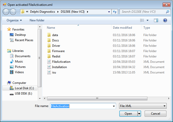The image size is (173, 122).
Task: Click the navigation pane vertical scrollbar thumb
Action: click(40, 58)
